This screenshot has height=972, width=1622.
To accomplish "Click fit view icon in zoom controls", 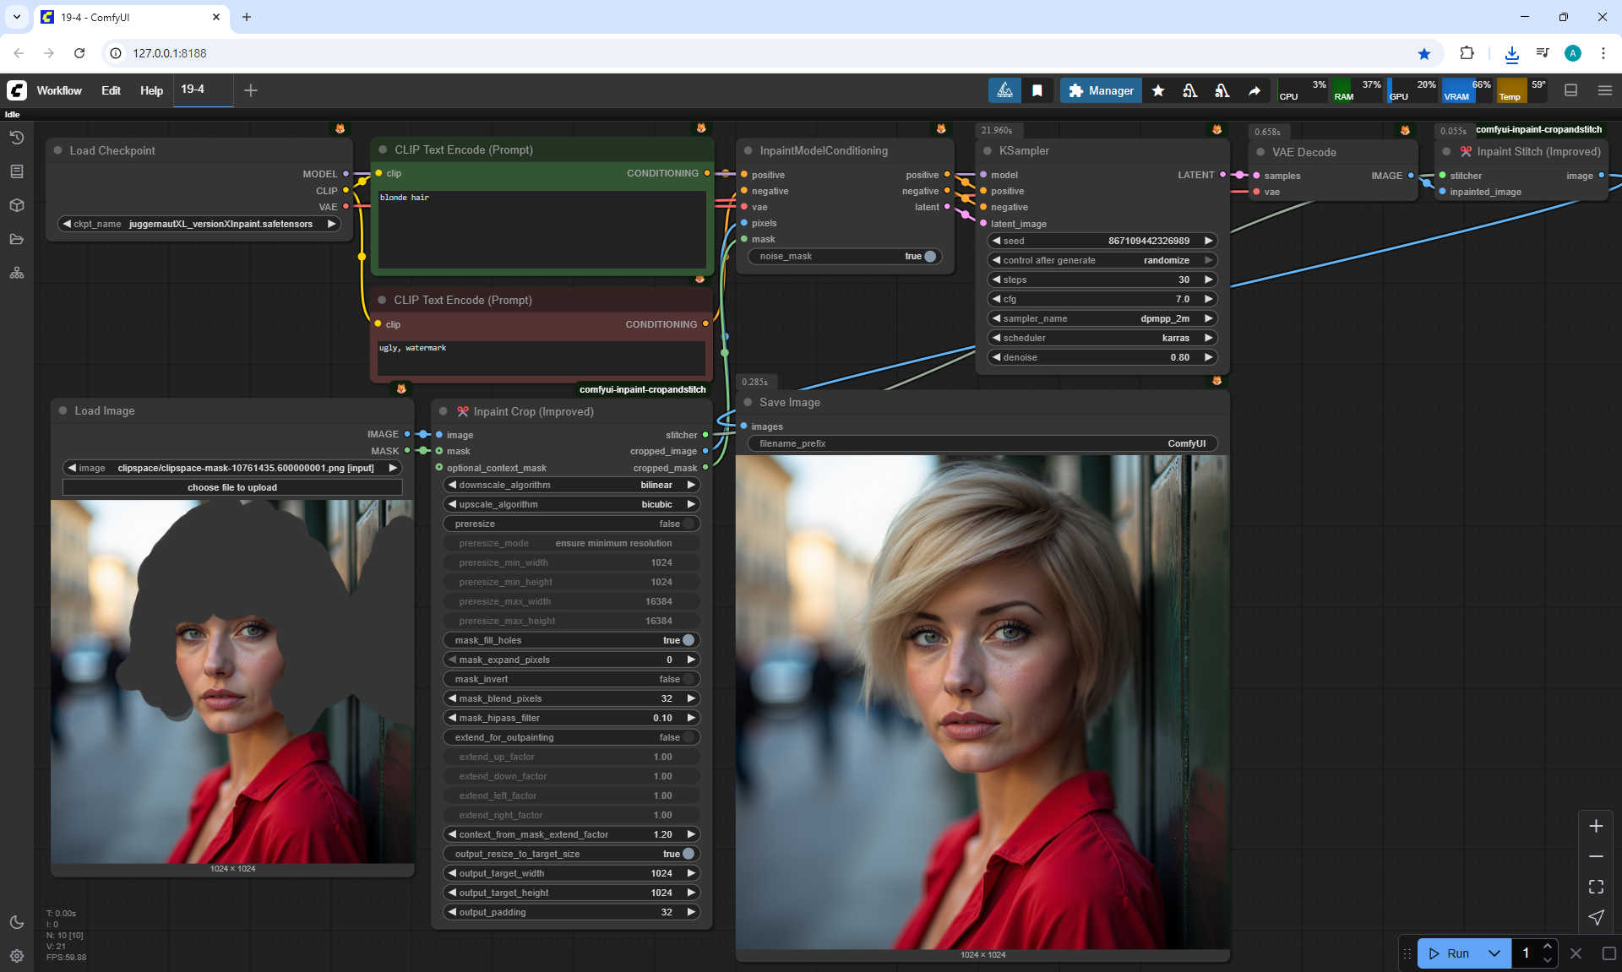I will point(1596,887).
